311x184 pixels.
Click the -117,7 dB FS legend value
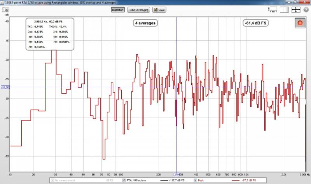[x=177, y=180]
